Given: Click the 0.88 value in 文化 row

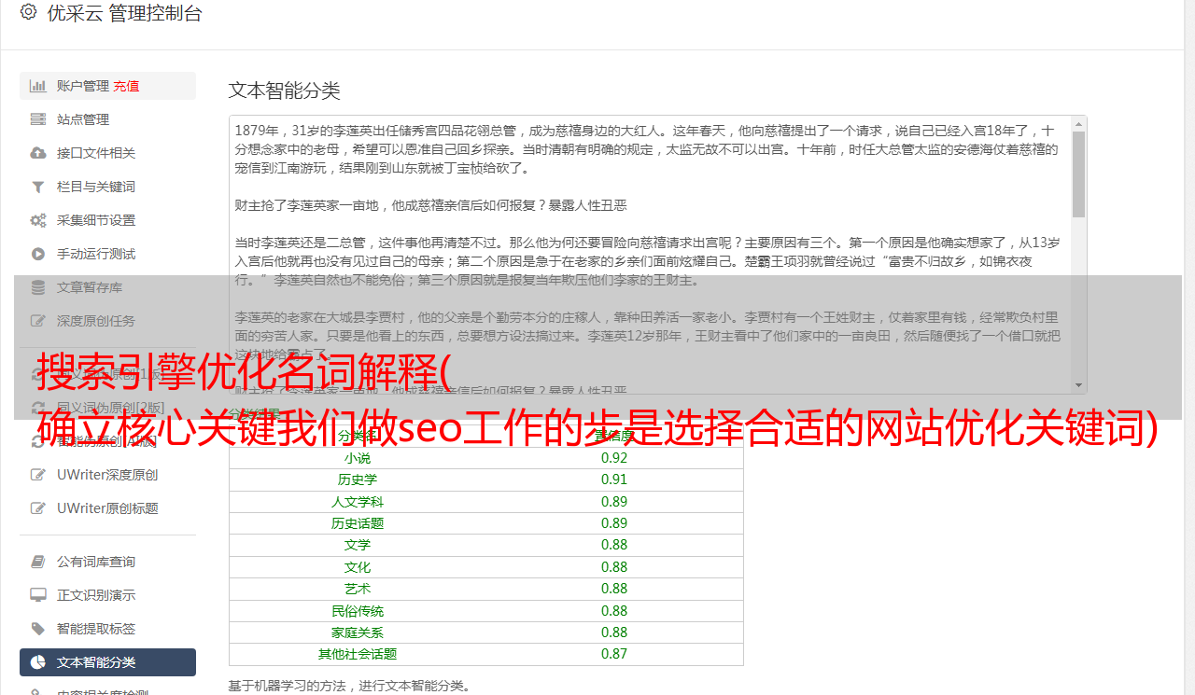Looking at the screenshot, I should click(614, 567).
